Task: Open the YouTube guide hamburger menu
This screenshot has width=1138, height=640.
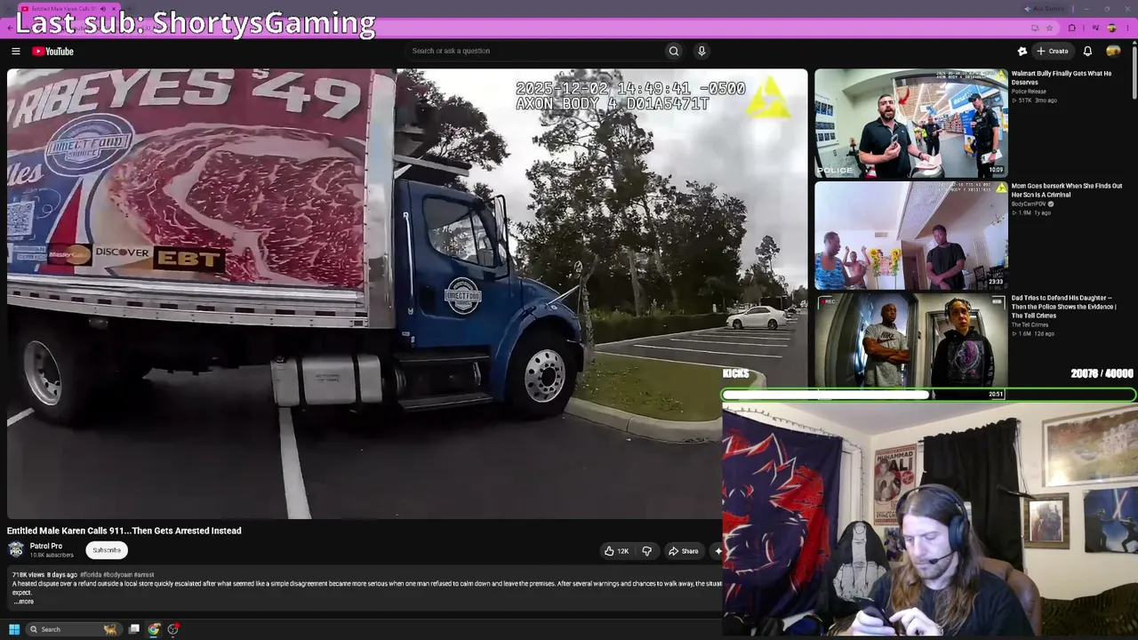Action: (15, 52)
